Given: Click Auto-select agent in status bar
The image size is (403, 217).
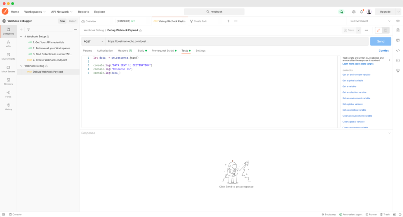Looking at the screenshot, I should coord(351,214).
